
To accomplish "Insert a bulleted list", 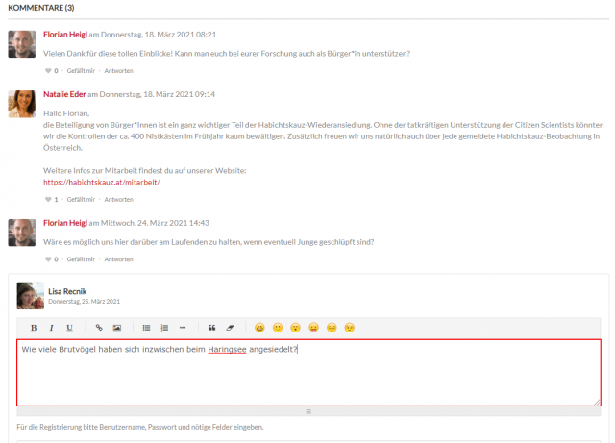I will 146,328.
